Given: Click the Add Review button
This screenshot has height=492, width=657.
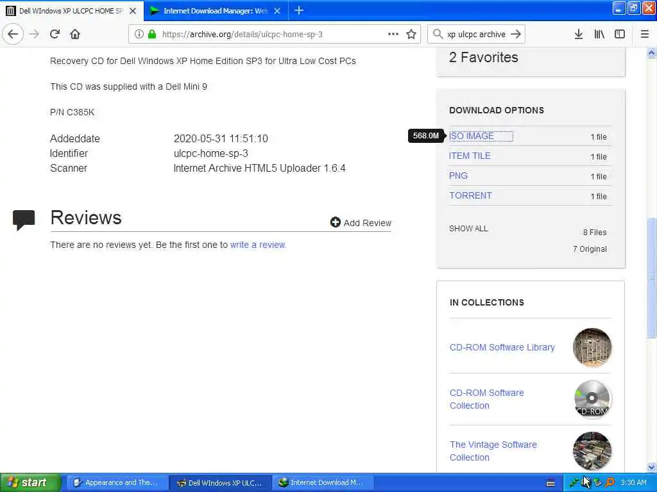Looking at the screenshot, I should pyautogui.click(x=361, y=222).
